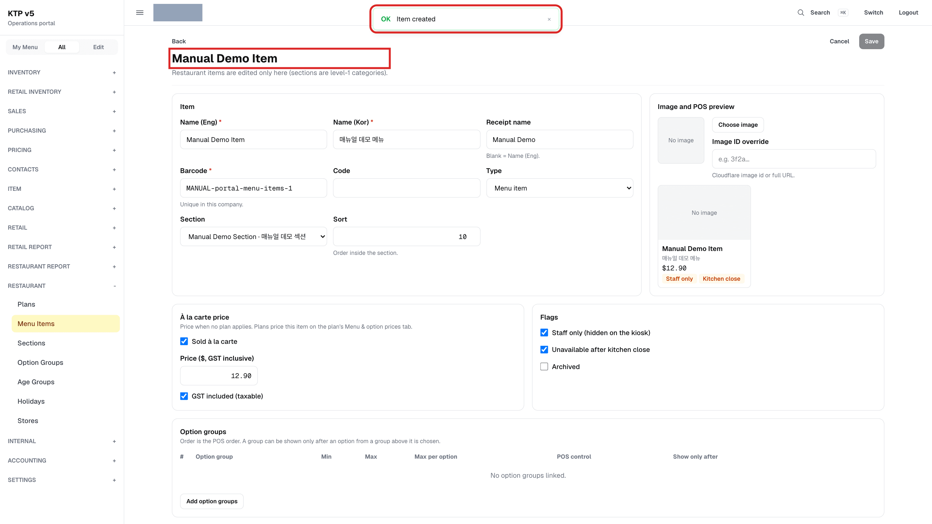Open Plans in the sidebar
Viewport: 932px width, 524px height.
(65, 304)
